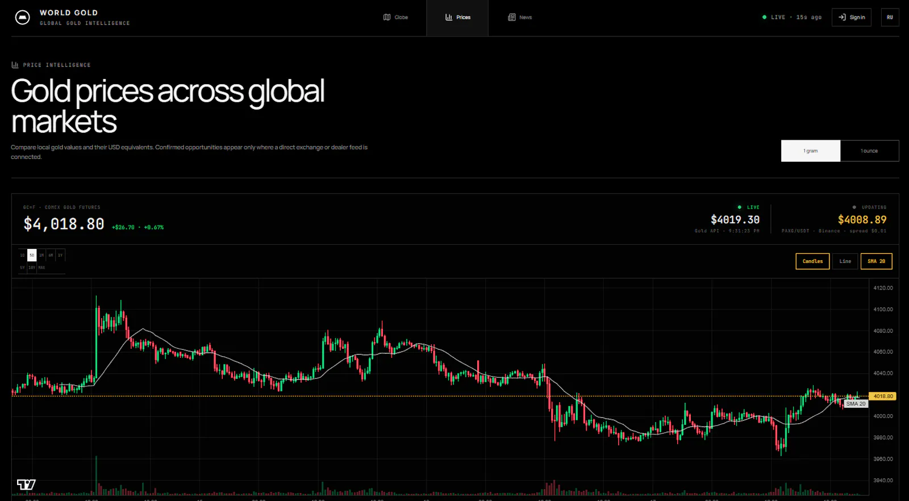Select the MAX time range

coord(41,268)
